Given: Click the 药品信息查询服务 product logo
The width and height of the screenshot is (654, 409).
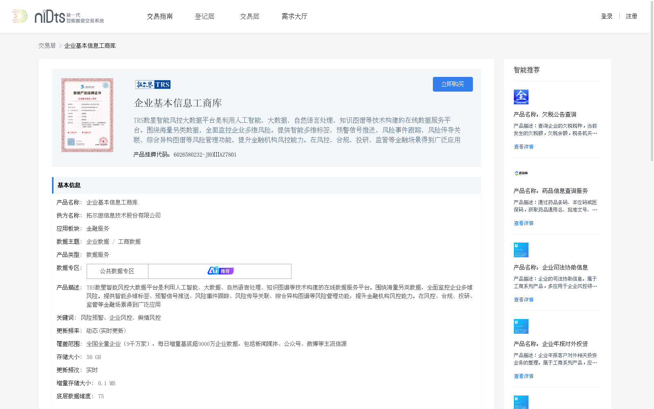Looking at the screenshot, I should pyautogui.click(x=521, y=173).
